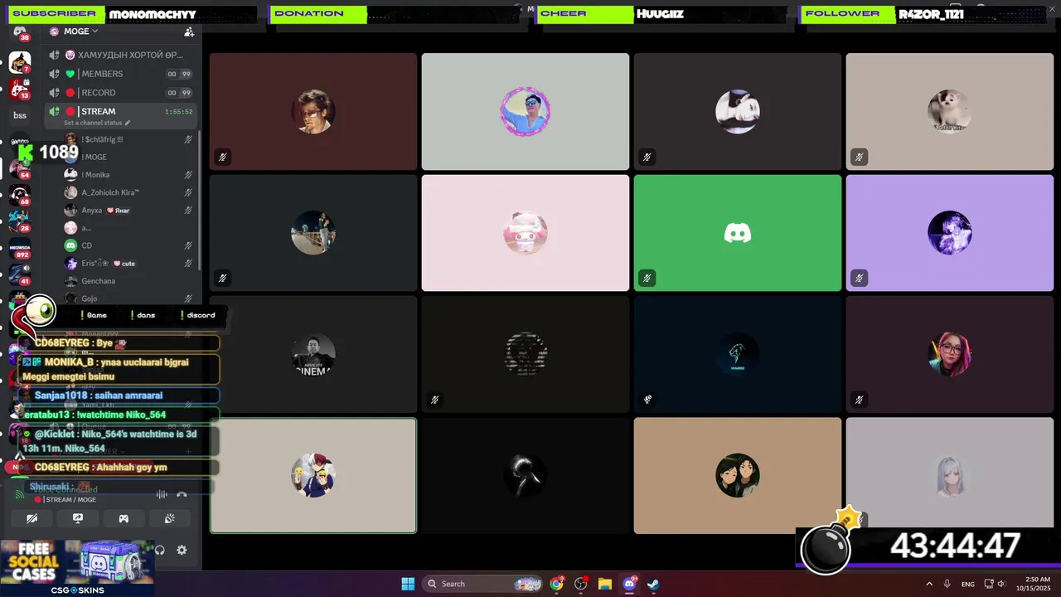
Task: Select the top-left red-background participant tile
Action: (x=313, y=112)
